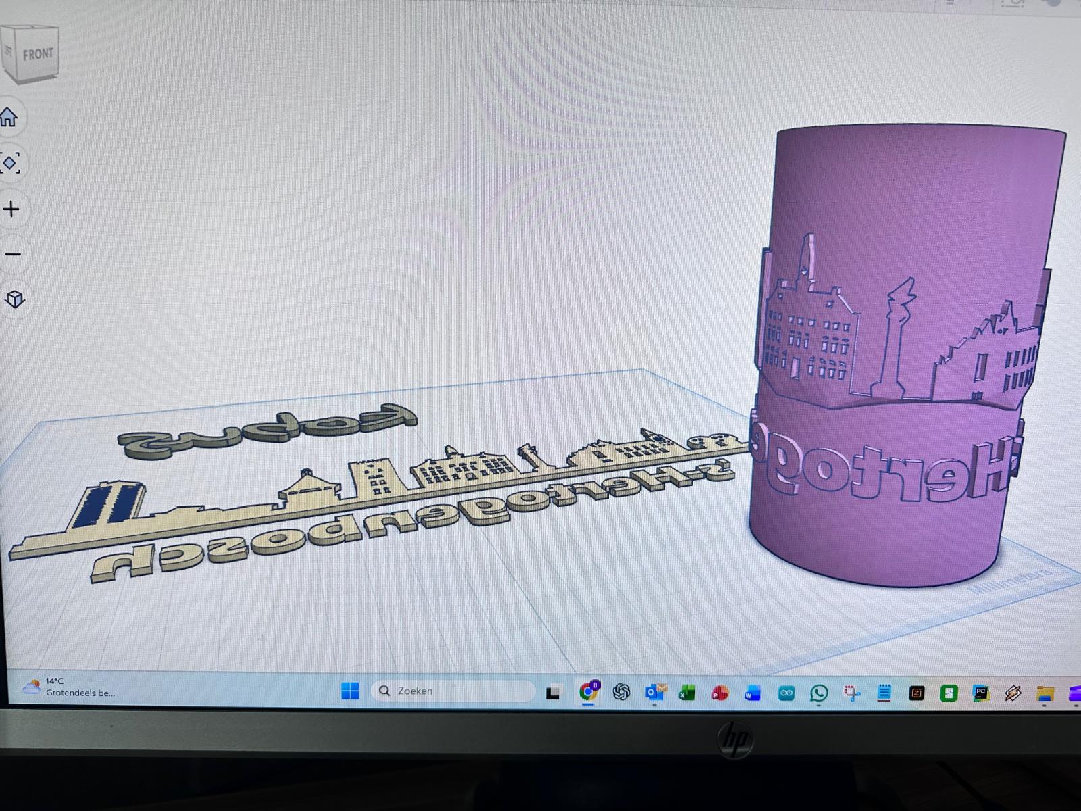The height and width of the screenshot is (811, 1081).
Task: Click the Fit all in view icon
Action: tap(9, 163)
